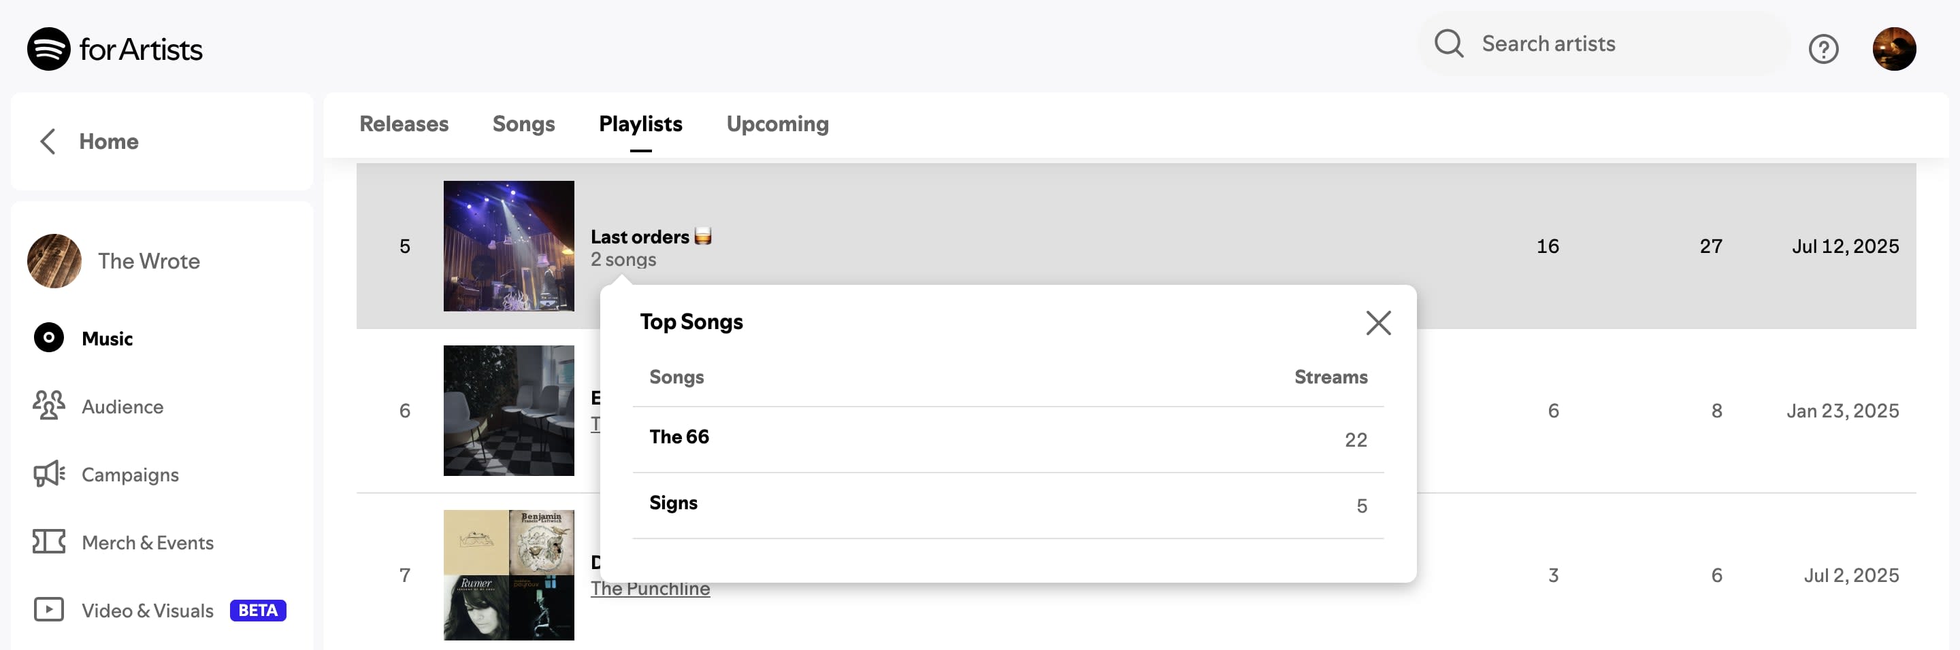Open the Merch & Events ticket icon
This screenshot has height=650, width=1960.
click(49, 542)
